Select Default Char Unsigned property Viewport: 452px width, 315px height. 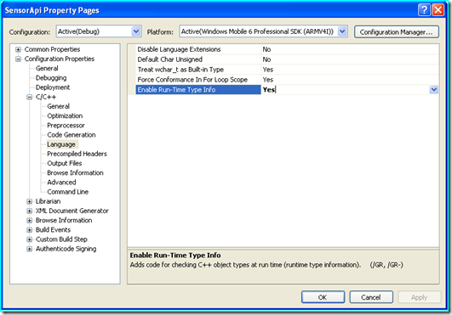pos(198,59)
